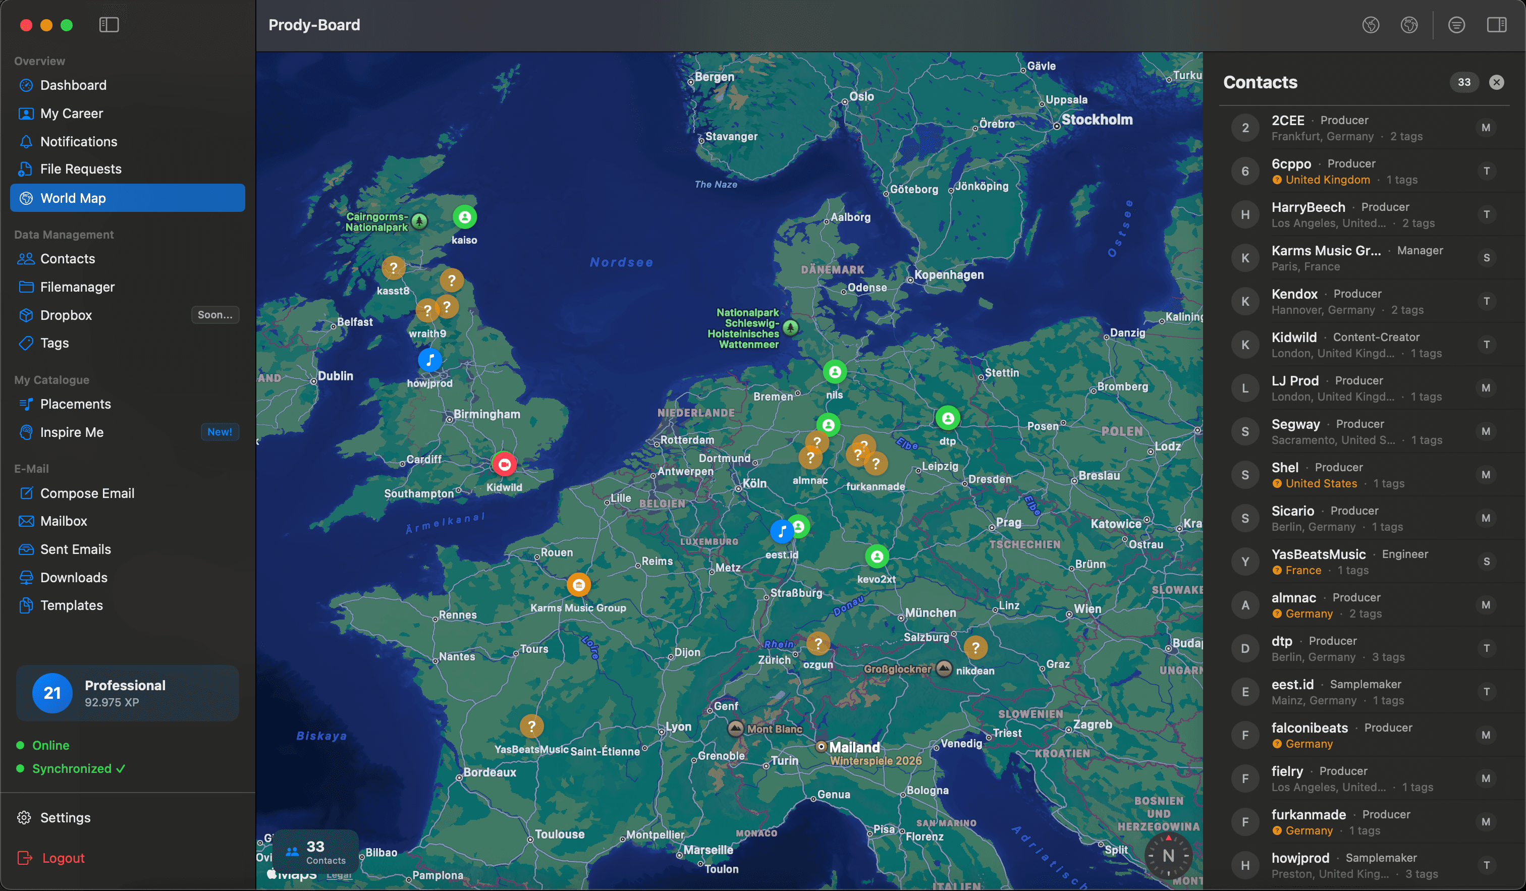Toggle the right panel layout icon
This screenshot has width=1526, height=891.
1498,25
